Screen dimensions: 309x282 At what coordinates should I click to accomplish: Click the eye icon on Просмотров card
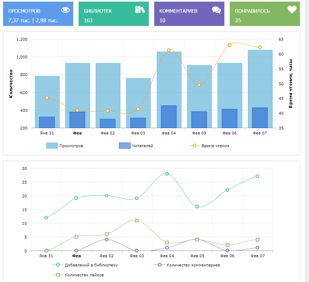65,10
